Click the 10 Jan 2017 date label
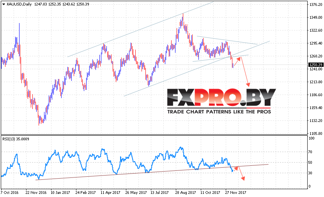This screenshot has width=324, height=197. pos(60,193)
